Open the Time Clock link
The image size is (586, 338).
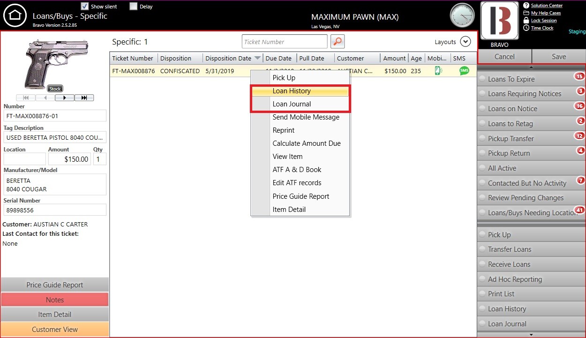pos(542,28)
